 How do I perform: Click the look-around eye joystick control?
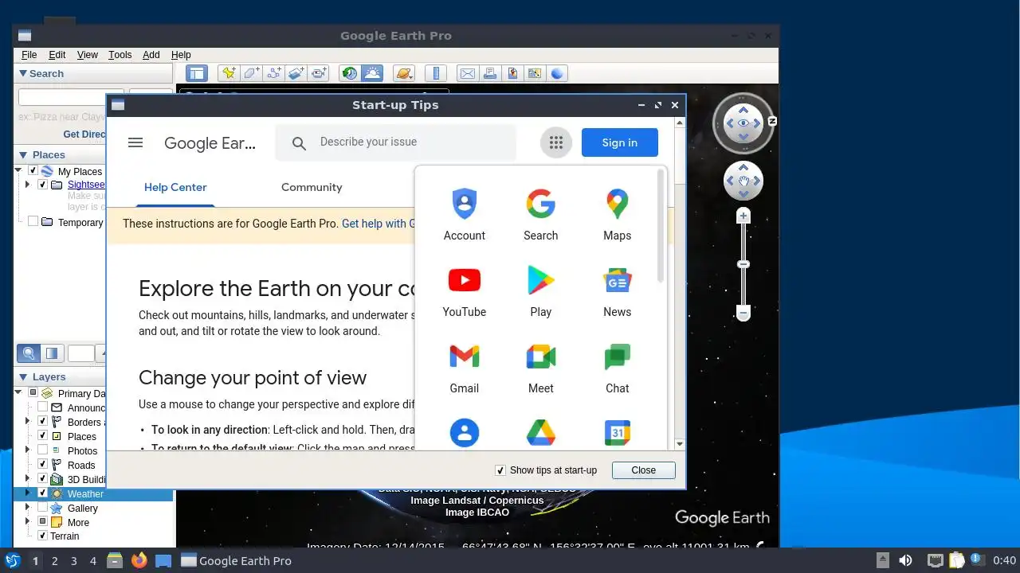743,123
